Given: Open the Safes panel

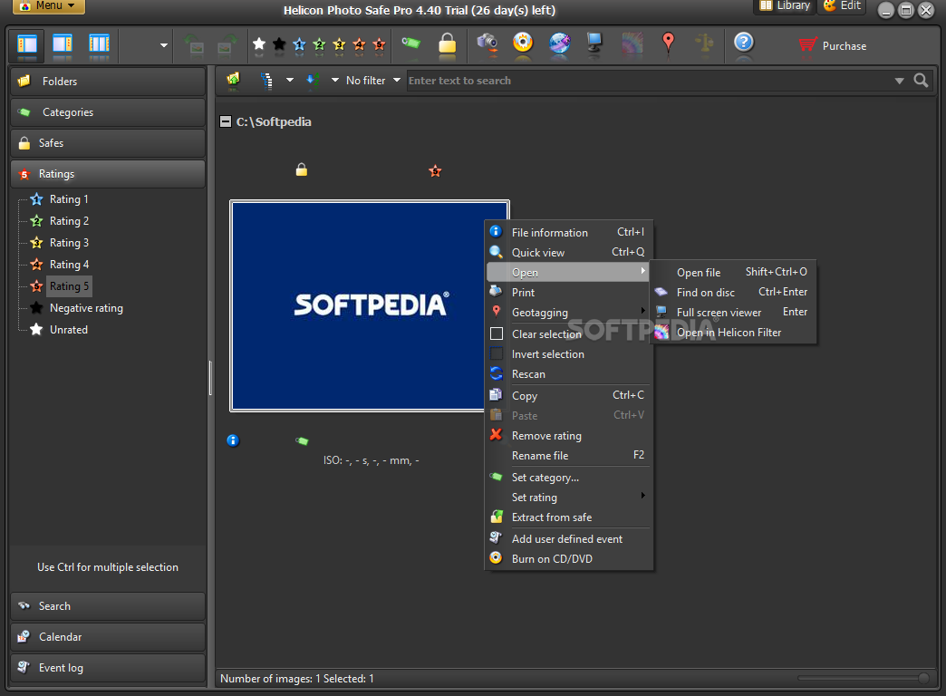Looking at the screenshot, I should click(108, 143).
